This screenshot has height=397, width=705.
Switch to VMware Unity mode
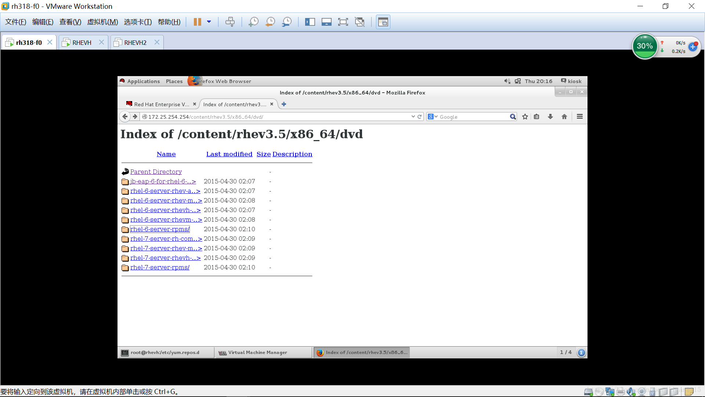(360, 22)
